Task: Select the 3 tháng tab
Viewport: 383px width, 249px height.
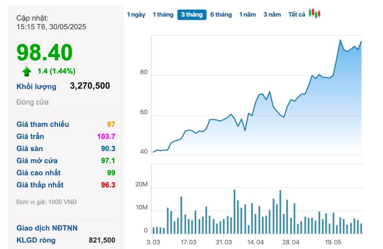Action: (x=192, y=15)
